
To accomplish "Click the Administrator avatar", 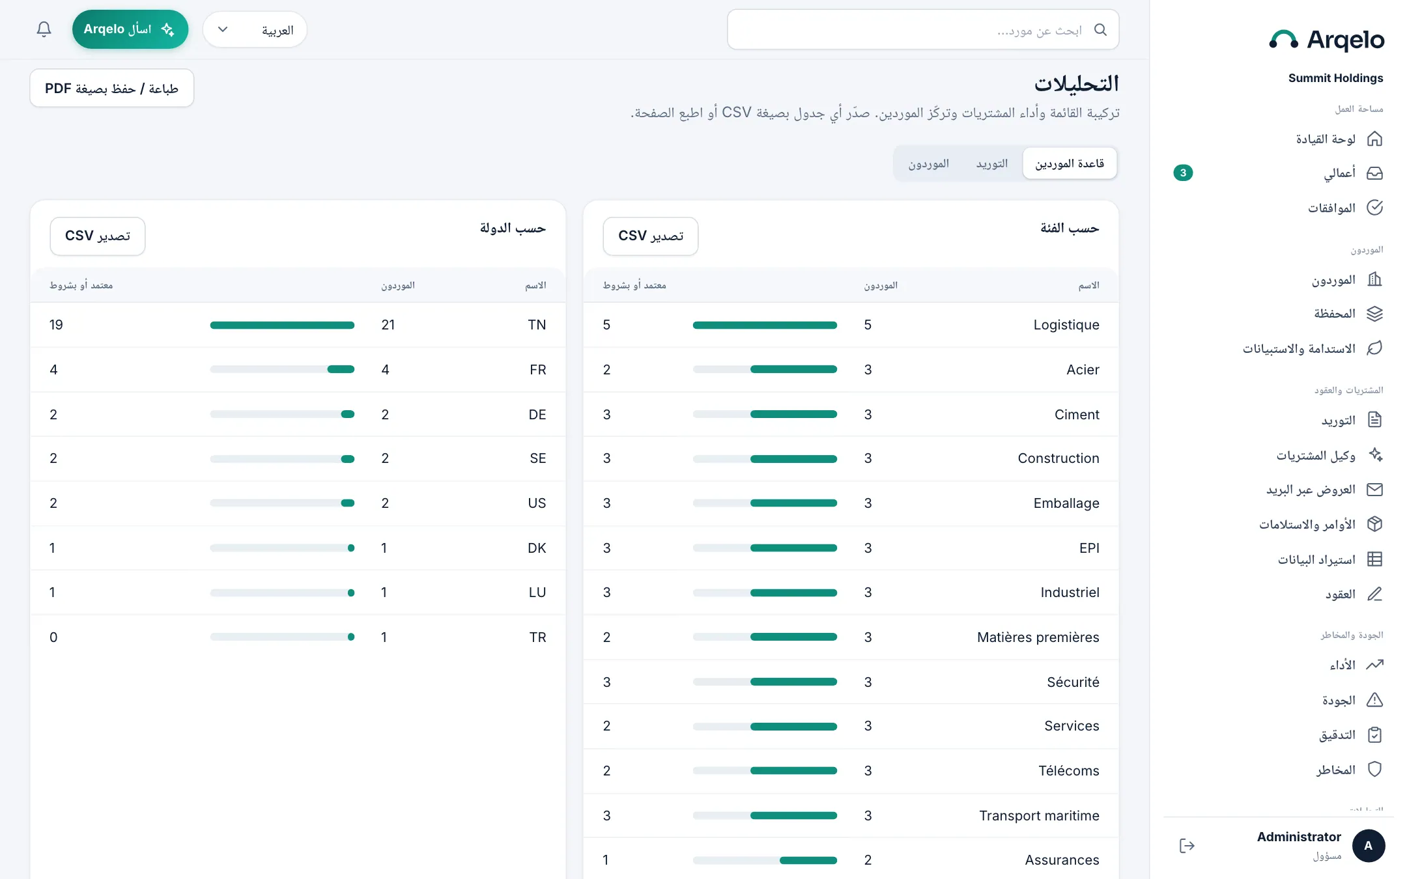I will click(1368, 846).
